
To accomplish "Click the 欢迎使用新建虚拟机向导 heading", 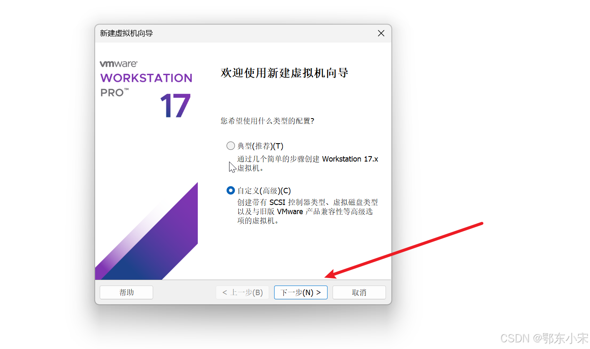I will click(284, 73).
